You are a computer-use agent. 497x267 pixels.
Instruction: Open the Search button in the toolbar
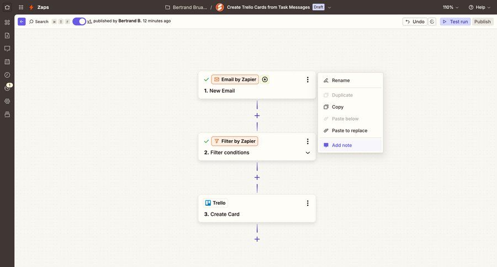[x=39, y=22]
